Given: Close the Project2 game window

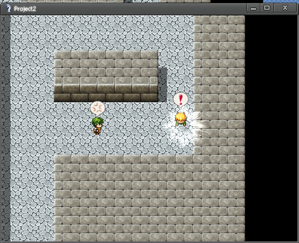Looking at the screenshot, I should [x=285, y=8].
